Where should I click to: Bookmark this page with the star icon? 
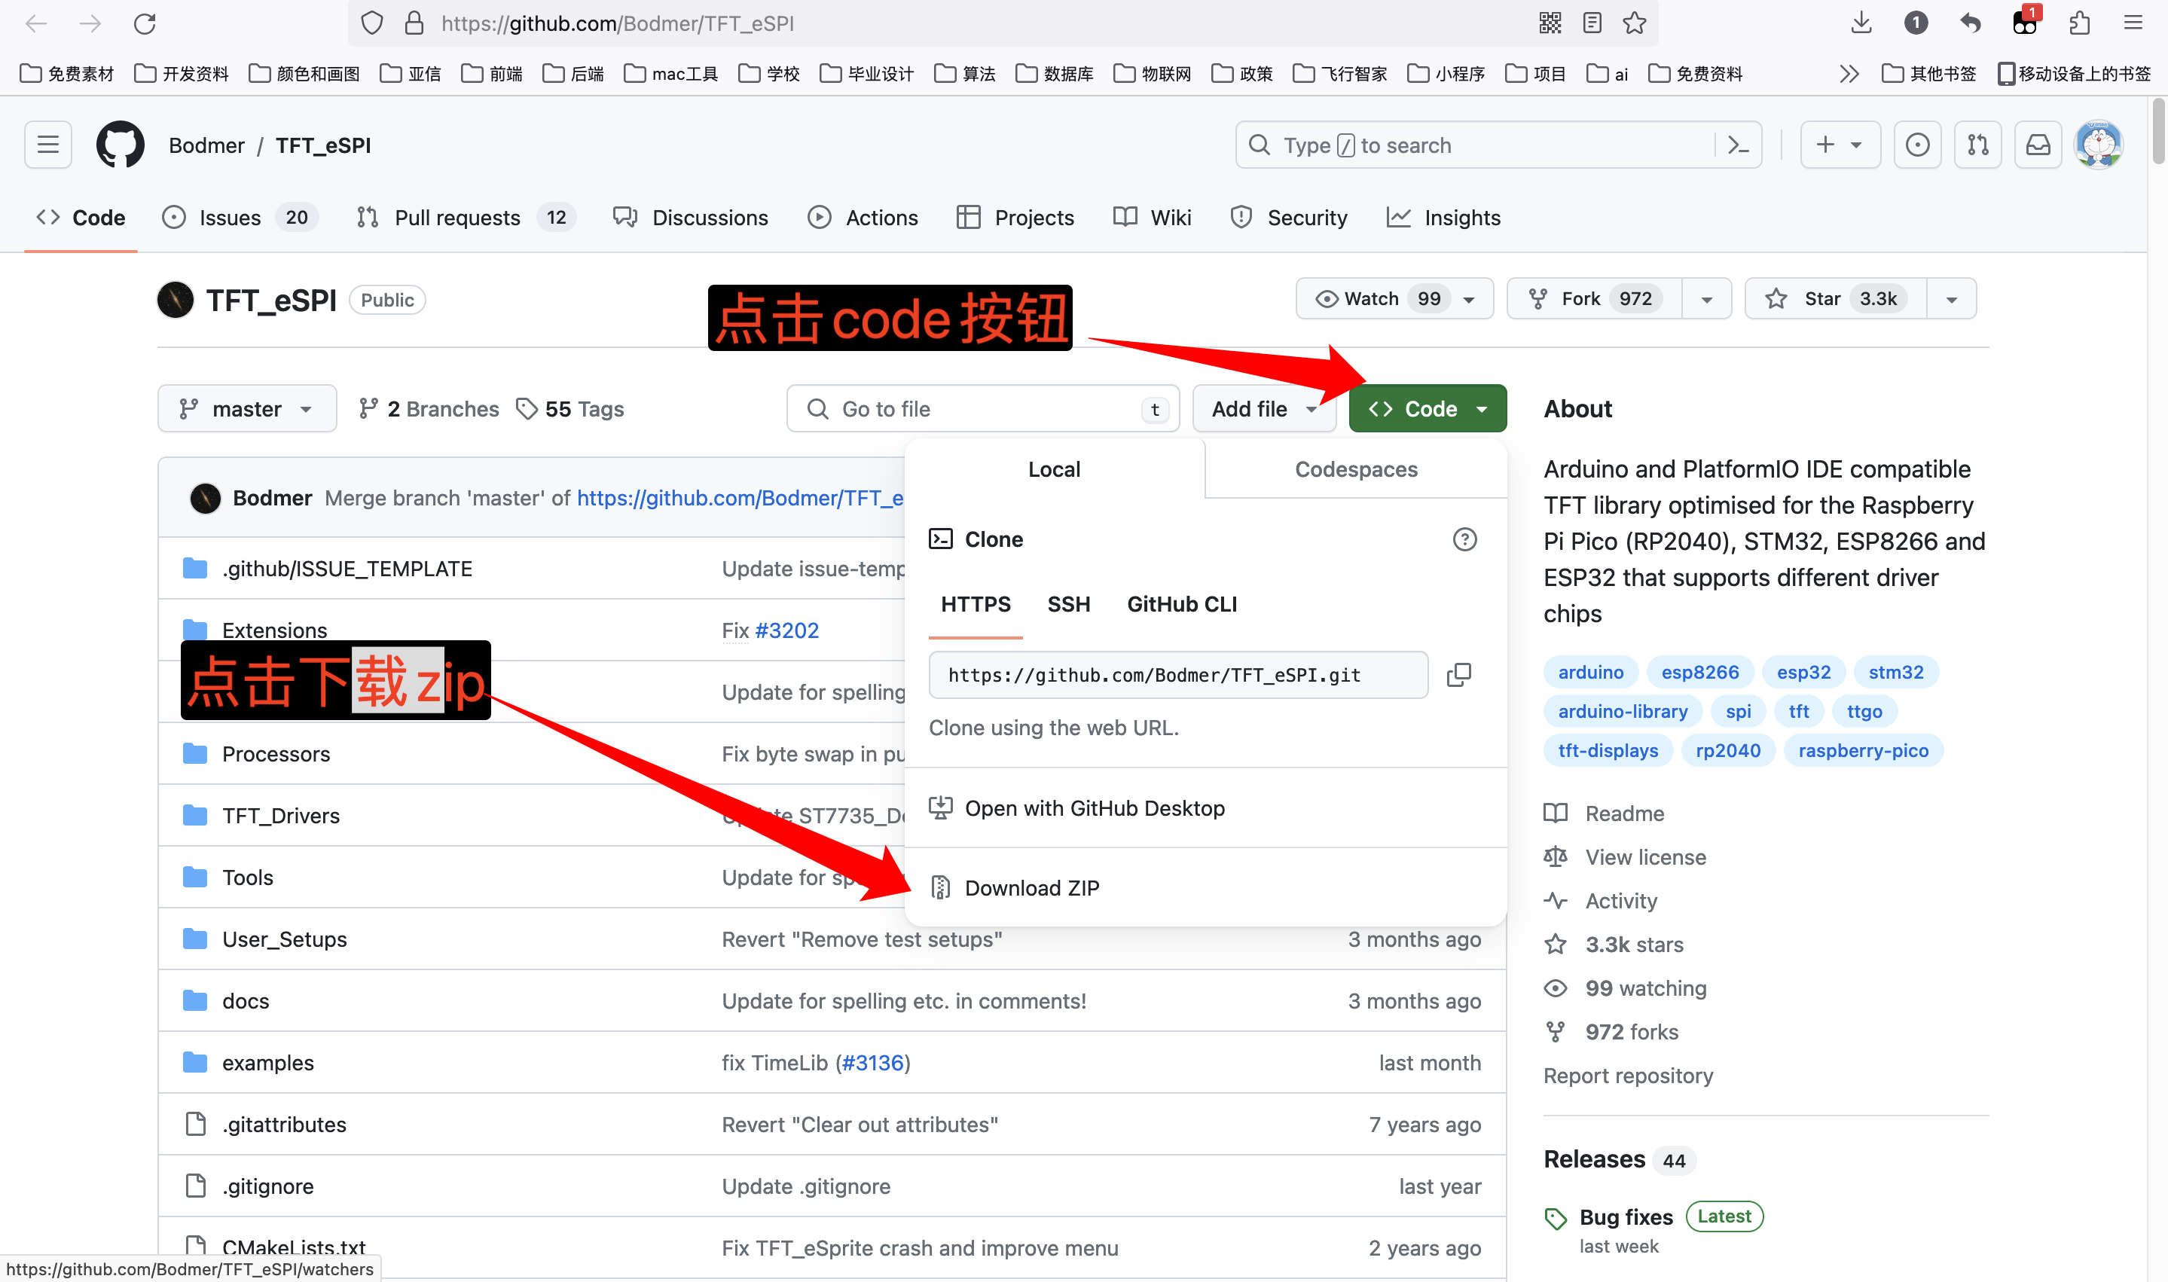[x=1634, y=23]
